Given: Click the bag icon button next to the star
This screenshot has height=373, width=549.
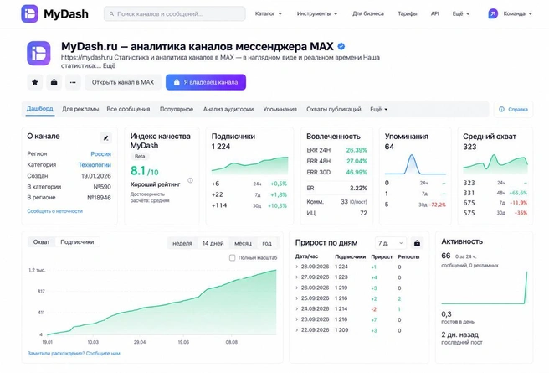Looking at the screenshot, I should click(54, 82).
